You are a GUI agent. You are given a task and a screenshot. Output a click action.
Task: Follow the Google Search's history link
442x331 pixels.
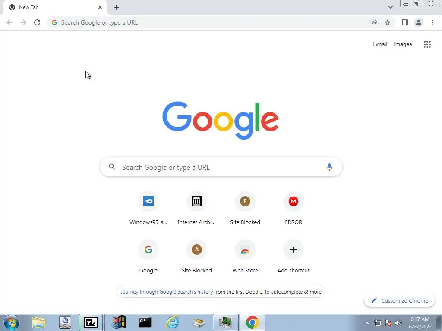(x=167, y=292)
